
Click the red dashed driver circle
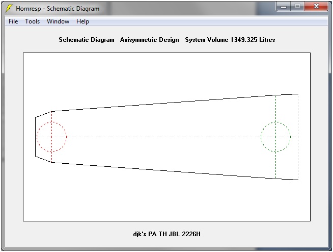click(51, 137)
